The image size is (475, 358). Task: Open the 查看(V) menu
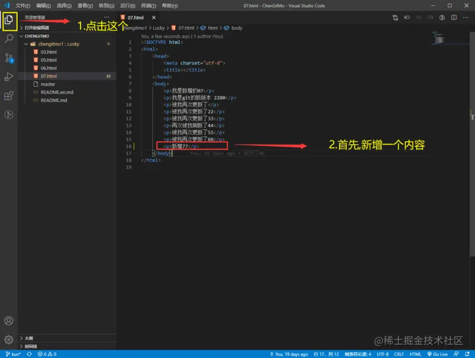tap(85, 6)
